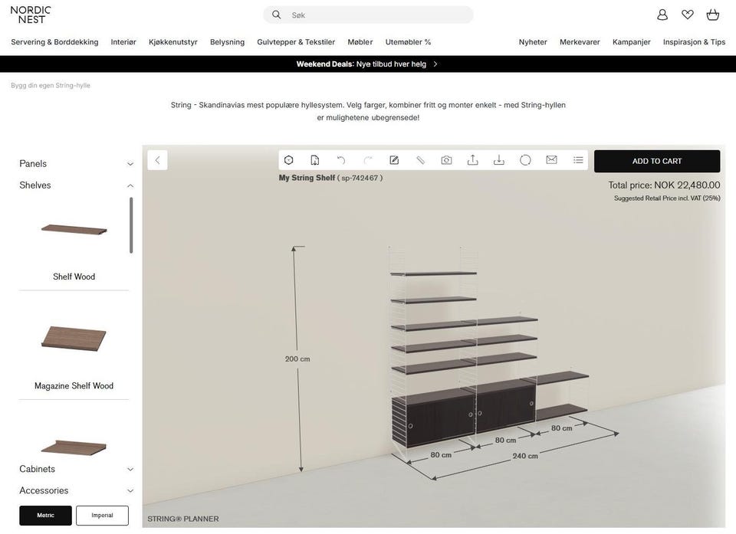This screenshot has width=736, height=534.
Task: Go to Kampanjer page
Action: pyautogui.click(x=631, y=42)
